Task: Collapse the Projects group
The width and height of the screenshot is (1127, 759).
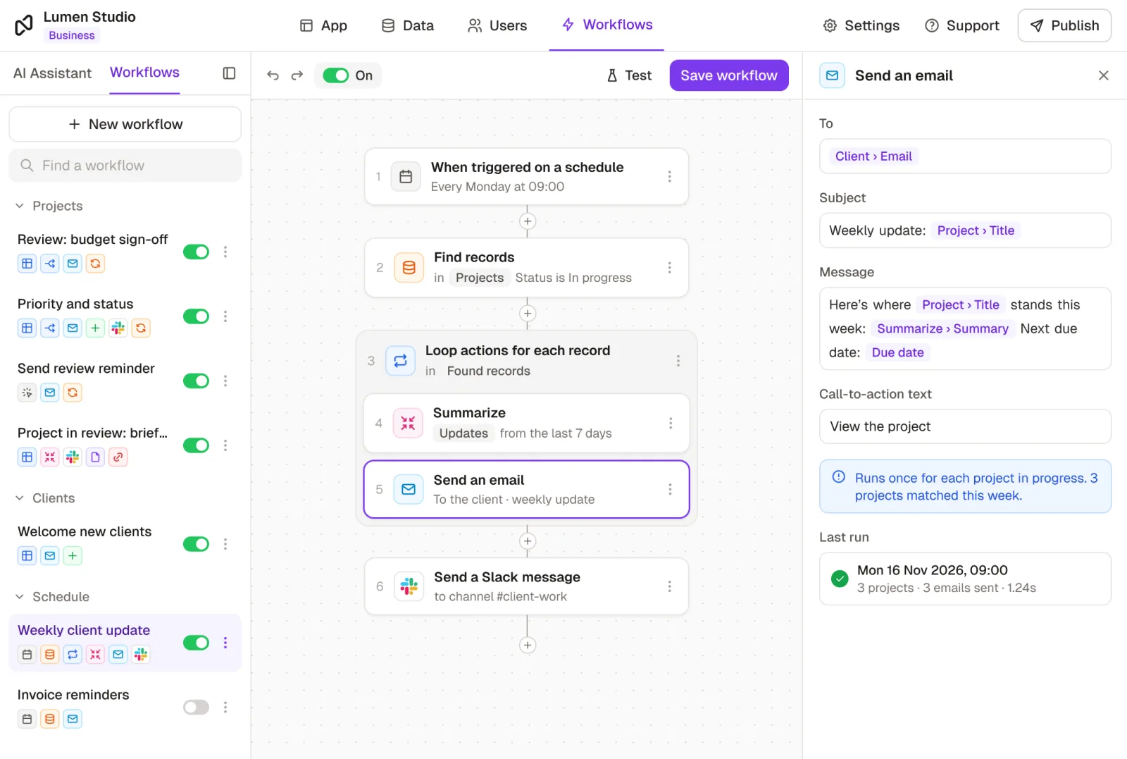Action: point(20,206)
